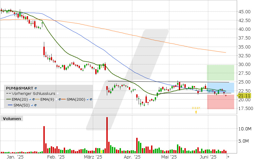Click the SMA(50) legend label
This screenshot has height=159, width=254.
21,105
